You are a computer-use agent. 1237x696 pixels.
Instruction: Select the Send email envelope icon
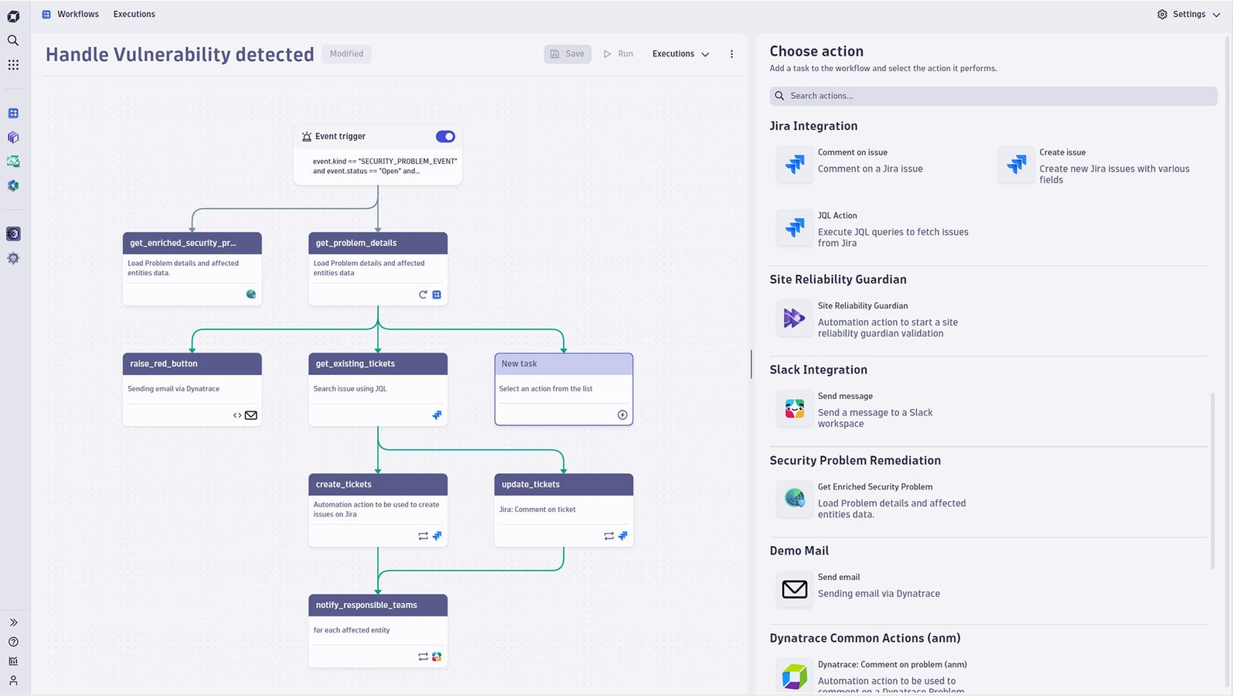pos(795,589)
